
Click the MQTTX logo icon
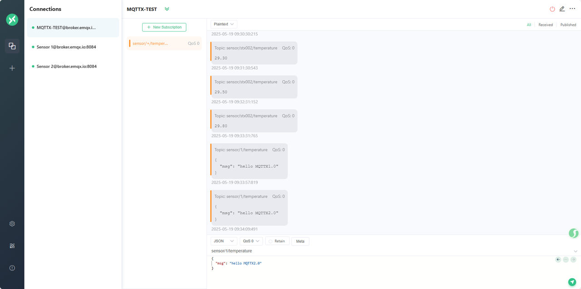pyautogui.click(x=12, y=19)
